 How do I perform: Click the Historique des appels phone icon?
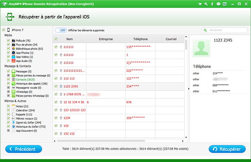click(13, 83)
